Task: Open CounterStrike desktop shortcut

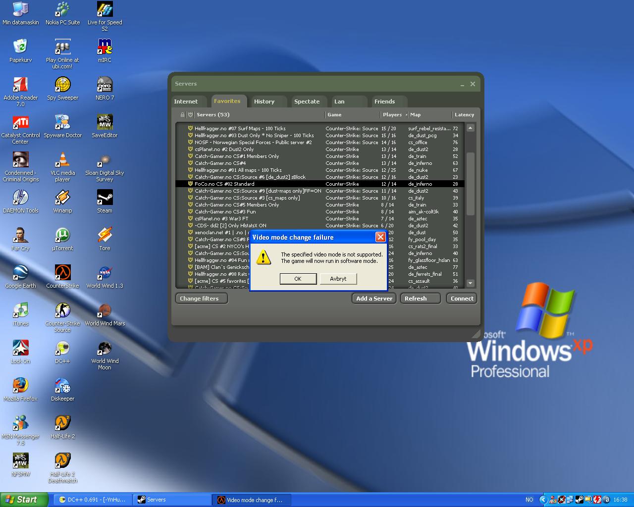Action: click(62, 277)
